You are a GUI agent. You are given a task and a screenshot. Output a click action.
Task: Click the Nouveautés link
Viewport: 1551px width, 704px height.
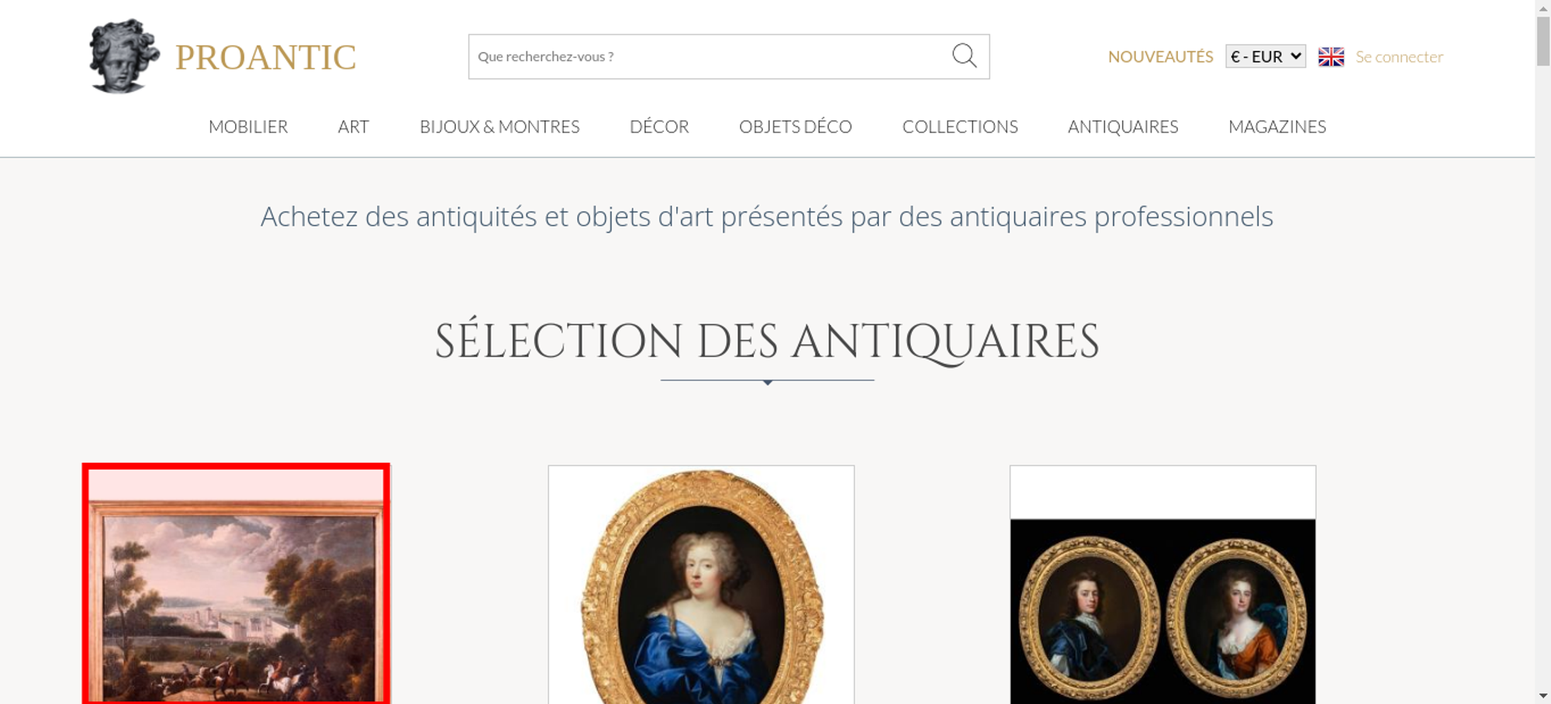[x=1160, y=57]
